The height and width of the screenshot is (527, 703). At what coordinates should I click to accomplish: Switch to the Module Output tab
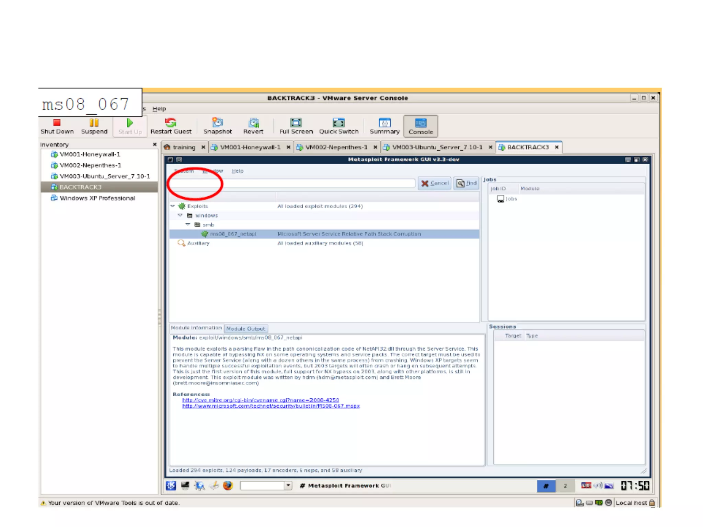245,328
